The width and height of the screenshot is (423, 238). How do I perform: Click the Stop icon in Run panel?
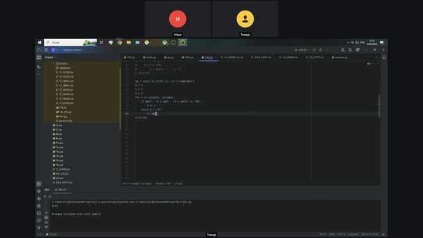point(50,197)
